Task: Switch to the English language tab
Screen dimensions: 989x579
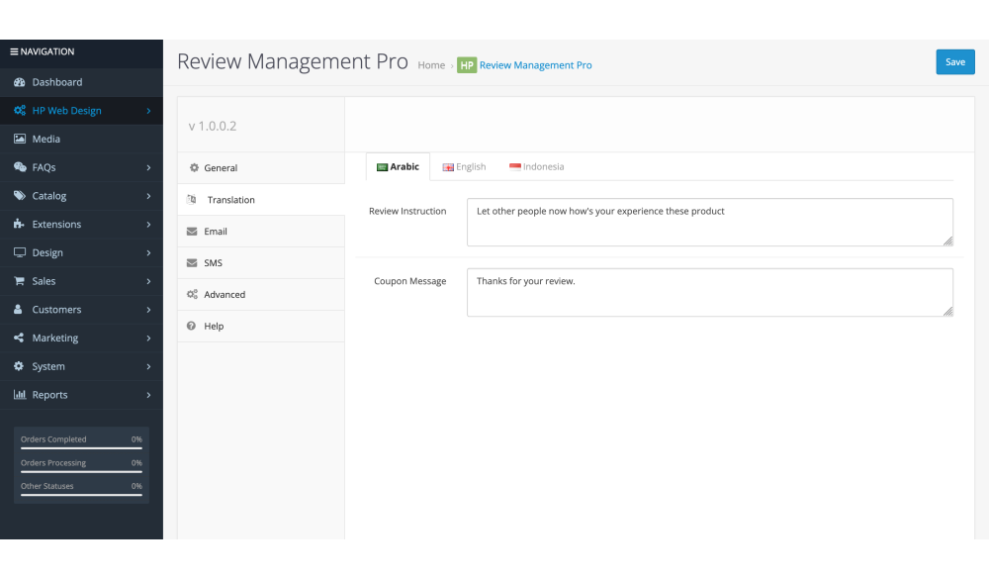Action: [x=464, y=167]
